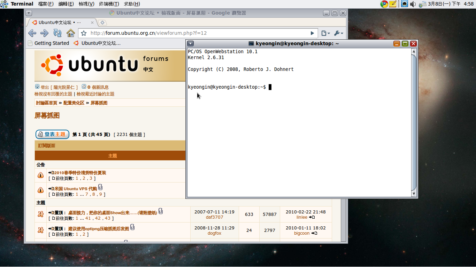
Task: Open last poster linlee profile
Action: [302, 217]
